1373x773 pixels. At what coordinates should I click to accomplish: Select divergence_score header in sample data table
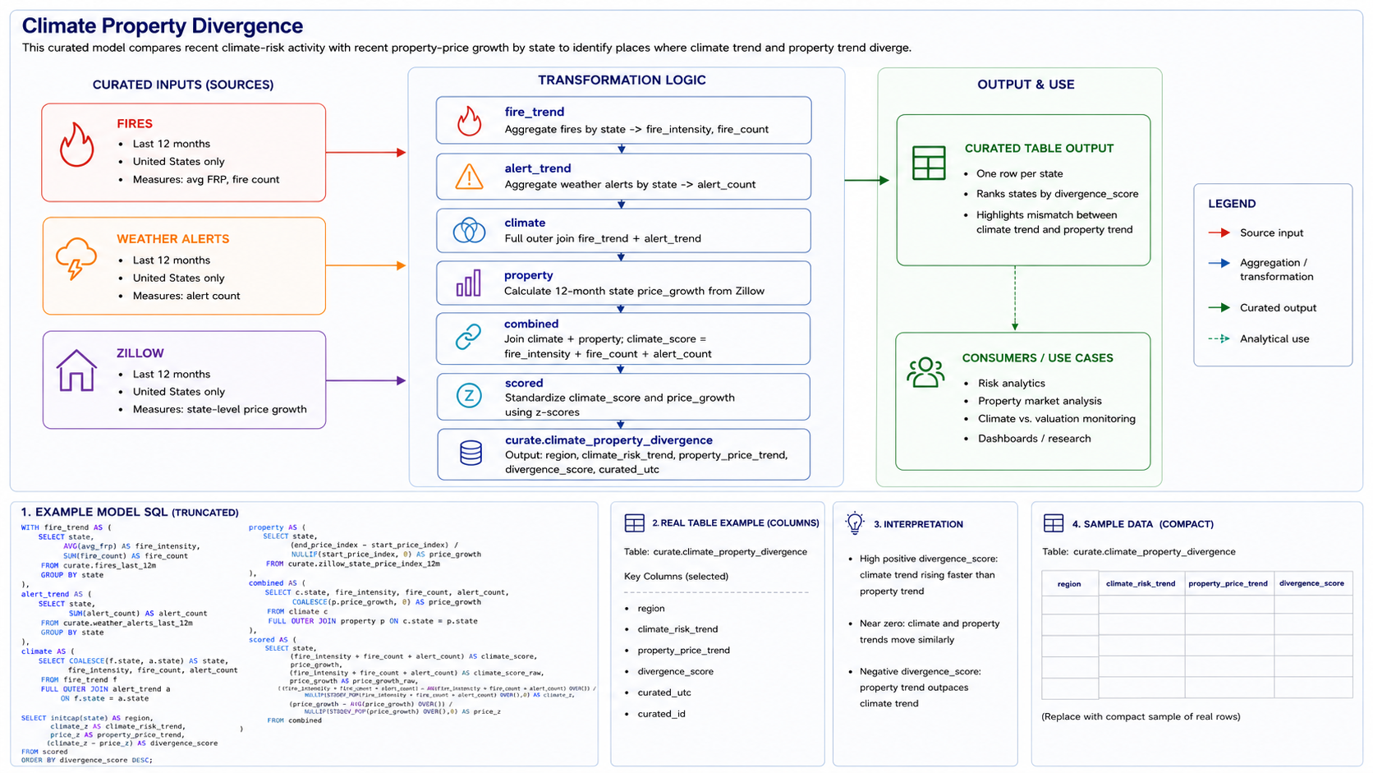coord(1311,584)
